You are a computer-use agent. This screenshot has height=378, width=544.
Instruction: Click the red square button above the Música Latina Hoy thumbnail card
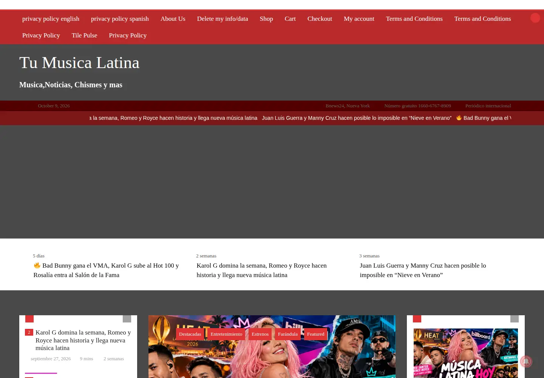(x=417, y=319)
